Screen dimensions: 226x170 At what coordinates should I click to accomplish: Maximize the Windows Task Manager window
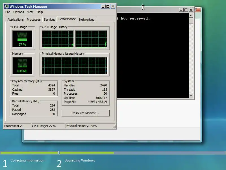(108, 7)
